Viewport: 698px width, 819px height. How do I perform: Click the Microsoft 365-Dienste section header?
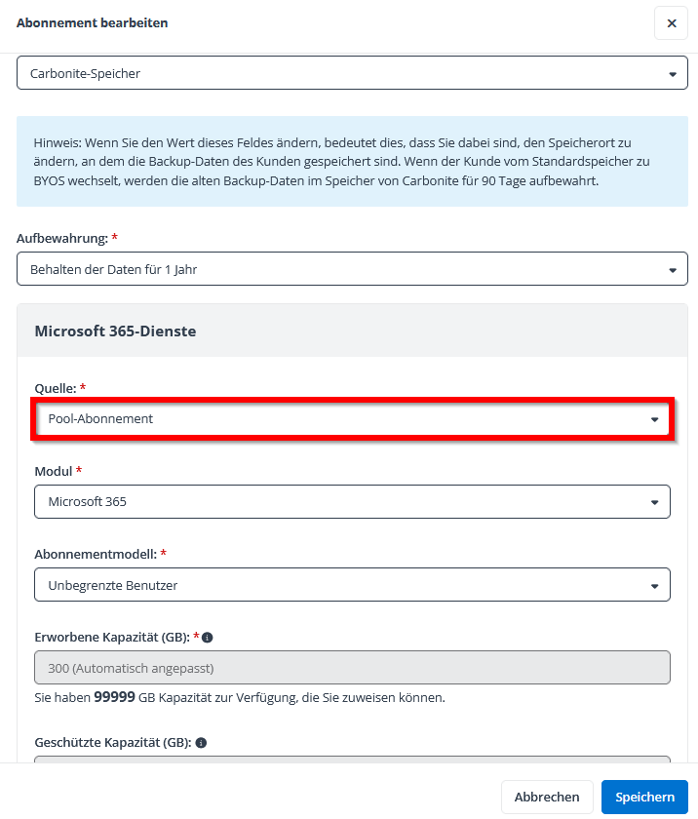point(115,331)
